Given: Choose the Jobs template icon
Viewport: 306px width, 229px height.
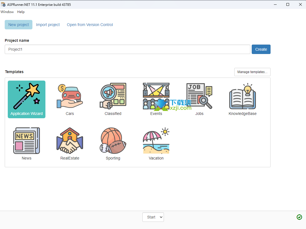Looking at the screenshot, I should pos(199,96).
